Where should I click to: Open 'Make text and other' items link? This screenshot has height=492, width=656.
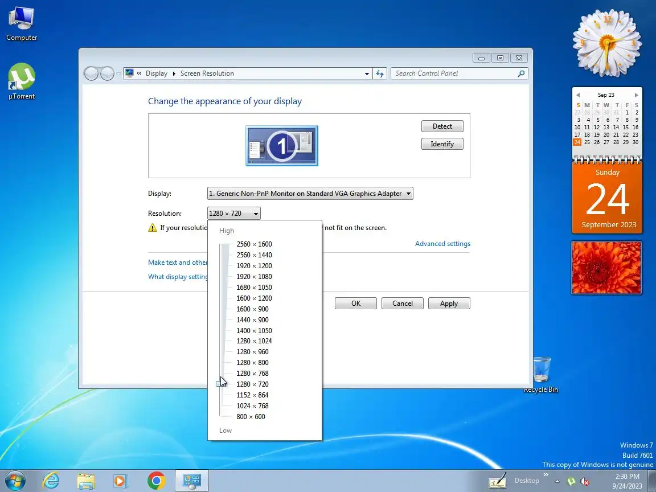178,263
